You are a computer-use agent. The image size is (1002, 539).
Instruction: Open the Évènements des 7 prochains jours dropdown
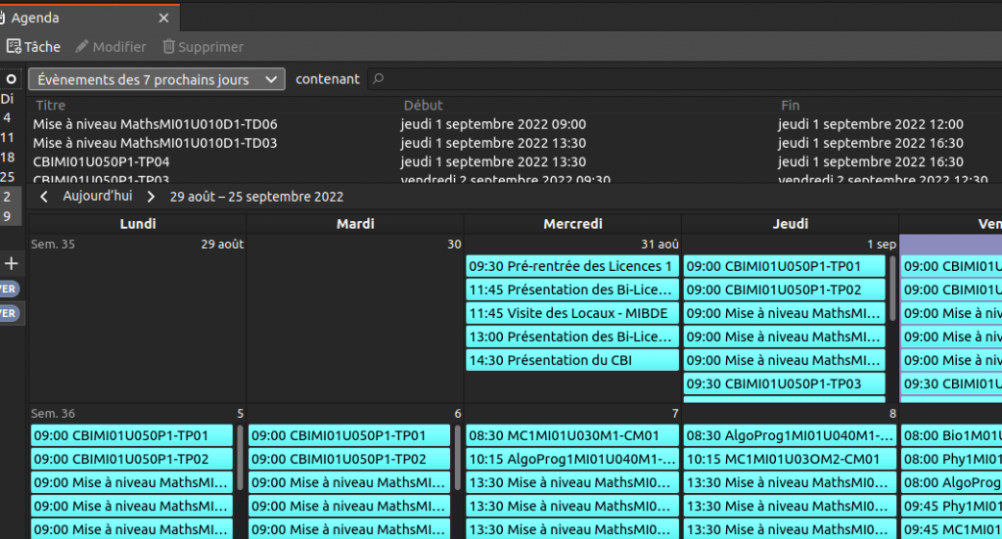(157, 79)
